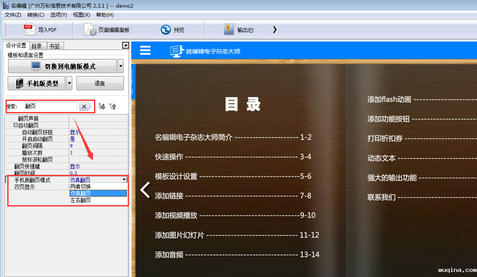The width and height of the screenshot is (477, 277).
Task: Open the 文件(Z) menu
Action: pos(13,15)
